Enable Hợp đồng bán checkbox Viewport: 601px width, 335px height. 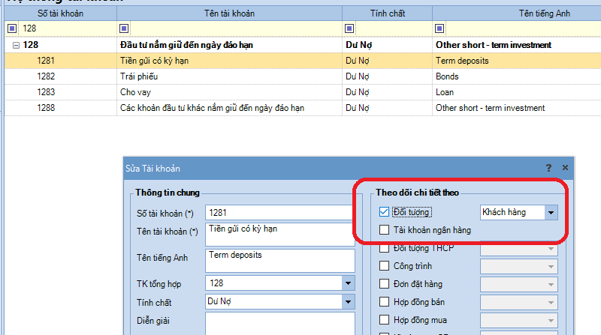(384, 302)
